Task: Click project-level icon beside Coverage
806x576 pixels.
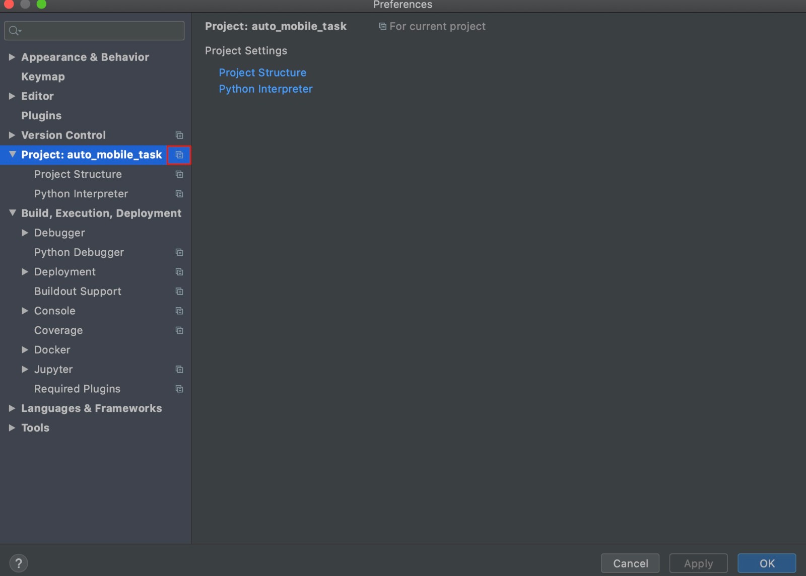Action: (179, 330)
